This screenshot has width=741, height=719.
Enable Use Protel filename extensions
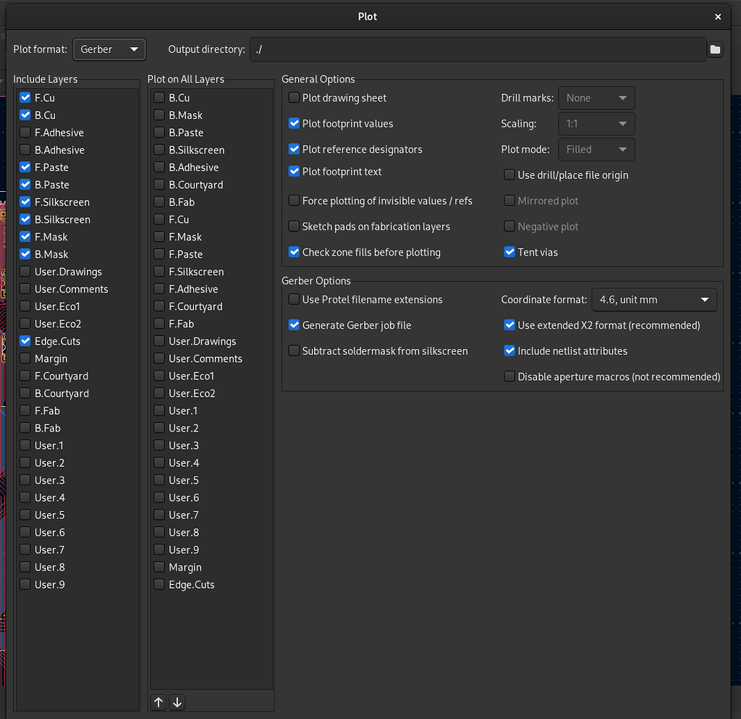pyautogui.click(x=294, y=300)
